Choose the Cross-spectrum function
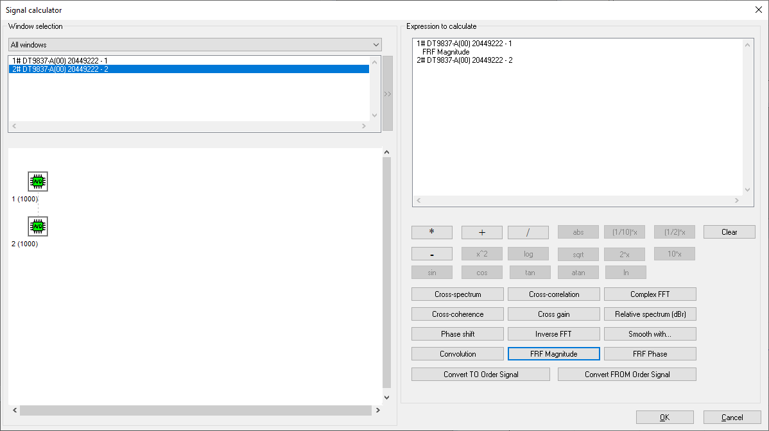The height and width of the screenshot is (431, 769). click(457, 294)
